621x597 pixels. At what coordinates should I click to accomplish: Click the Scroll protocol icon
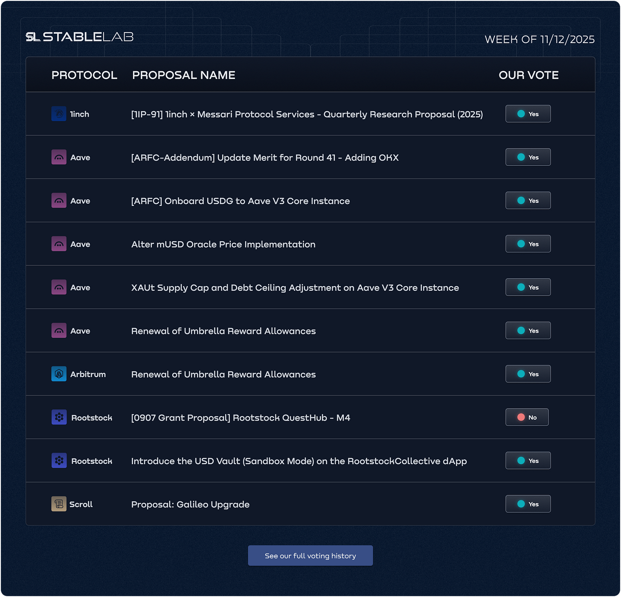[x=59, y=504]
